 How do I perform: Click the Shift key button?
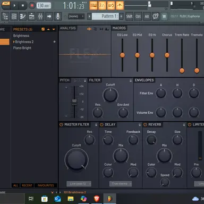129,16
